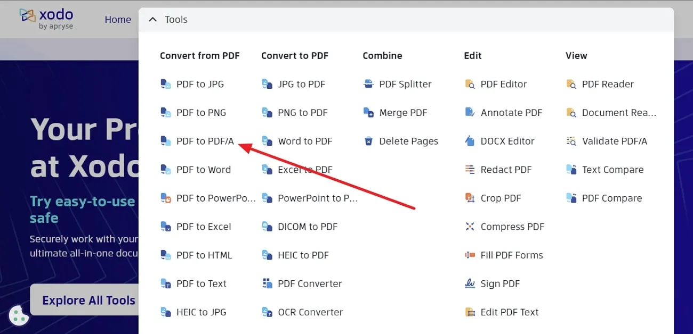The width and height of the screenshot is (693, 334).
Task: Click the Sign PDF signature icon
Action: (470, 284)
